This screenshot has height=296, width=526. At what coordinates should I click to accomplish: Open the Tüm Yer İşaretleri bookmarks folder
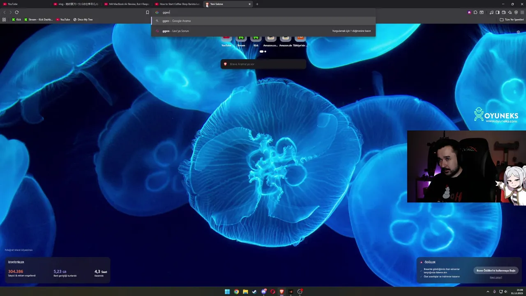click(x=512, y=19)
